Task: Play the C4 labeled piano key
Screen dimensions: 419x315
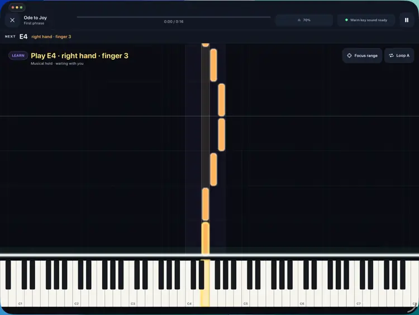Action: 189,297
